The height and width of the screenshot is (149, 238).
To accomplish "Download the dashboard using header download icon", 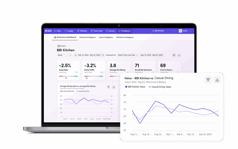I will click(179, 55).
